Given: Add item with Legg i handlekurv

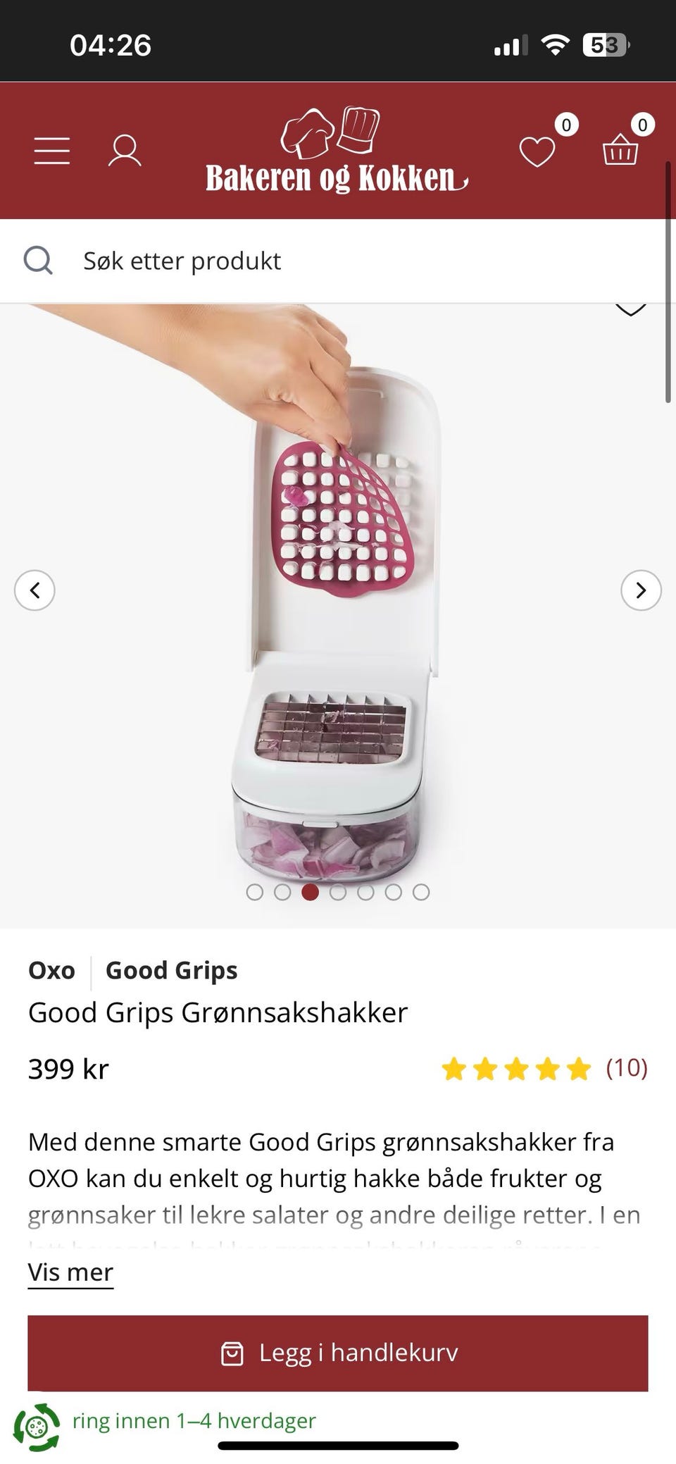Looking at the screenshot, I should [338, 1353].
